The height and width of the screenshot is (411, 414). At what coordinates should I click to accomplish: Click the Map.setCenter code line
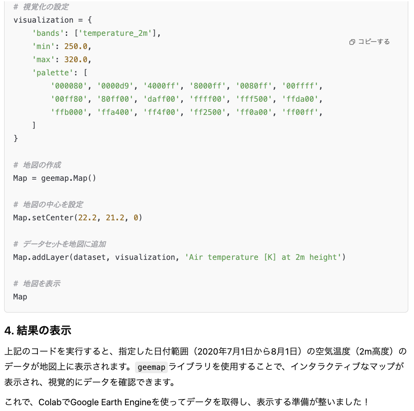78,218
